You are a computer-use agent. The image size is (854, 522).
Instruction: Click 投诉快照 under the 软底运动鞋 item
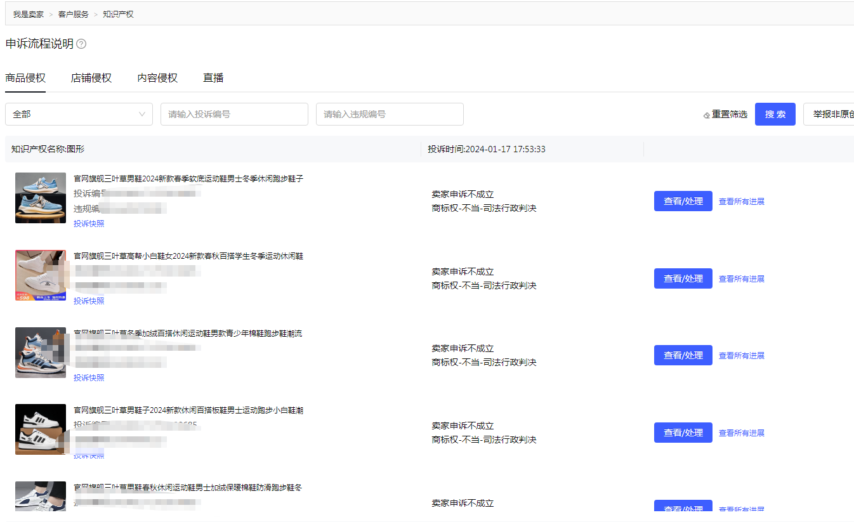[89, 224]
